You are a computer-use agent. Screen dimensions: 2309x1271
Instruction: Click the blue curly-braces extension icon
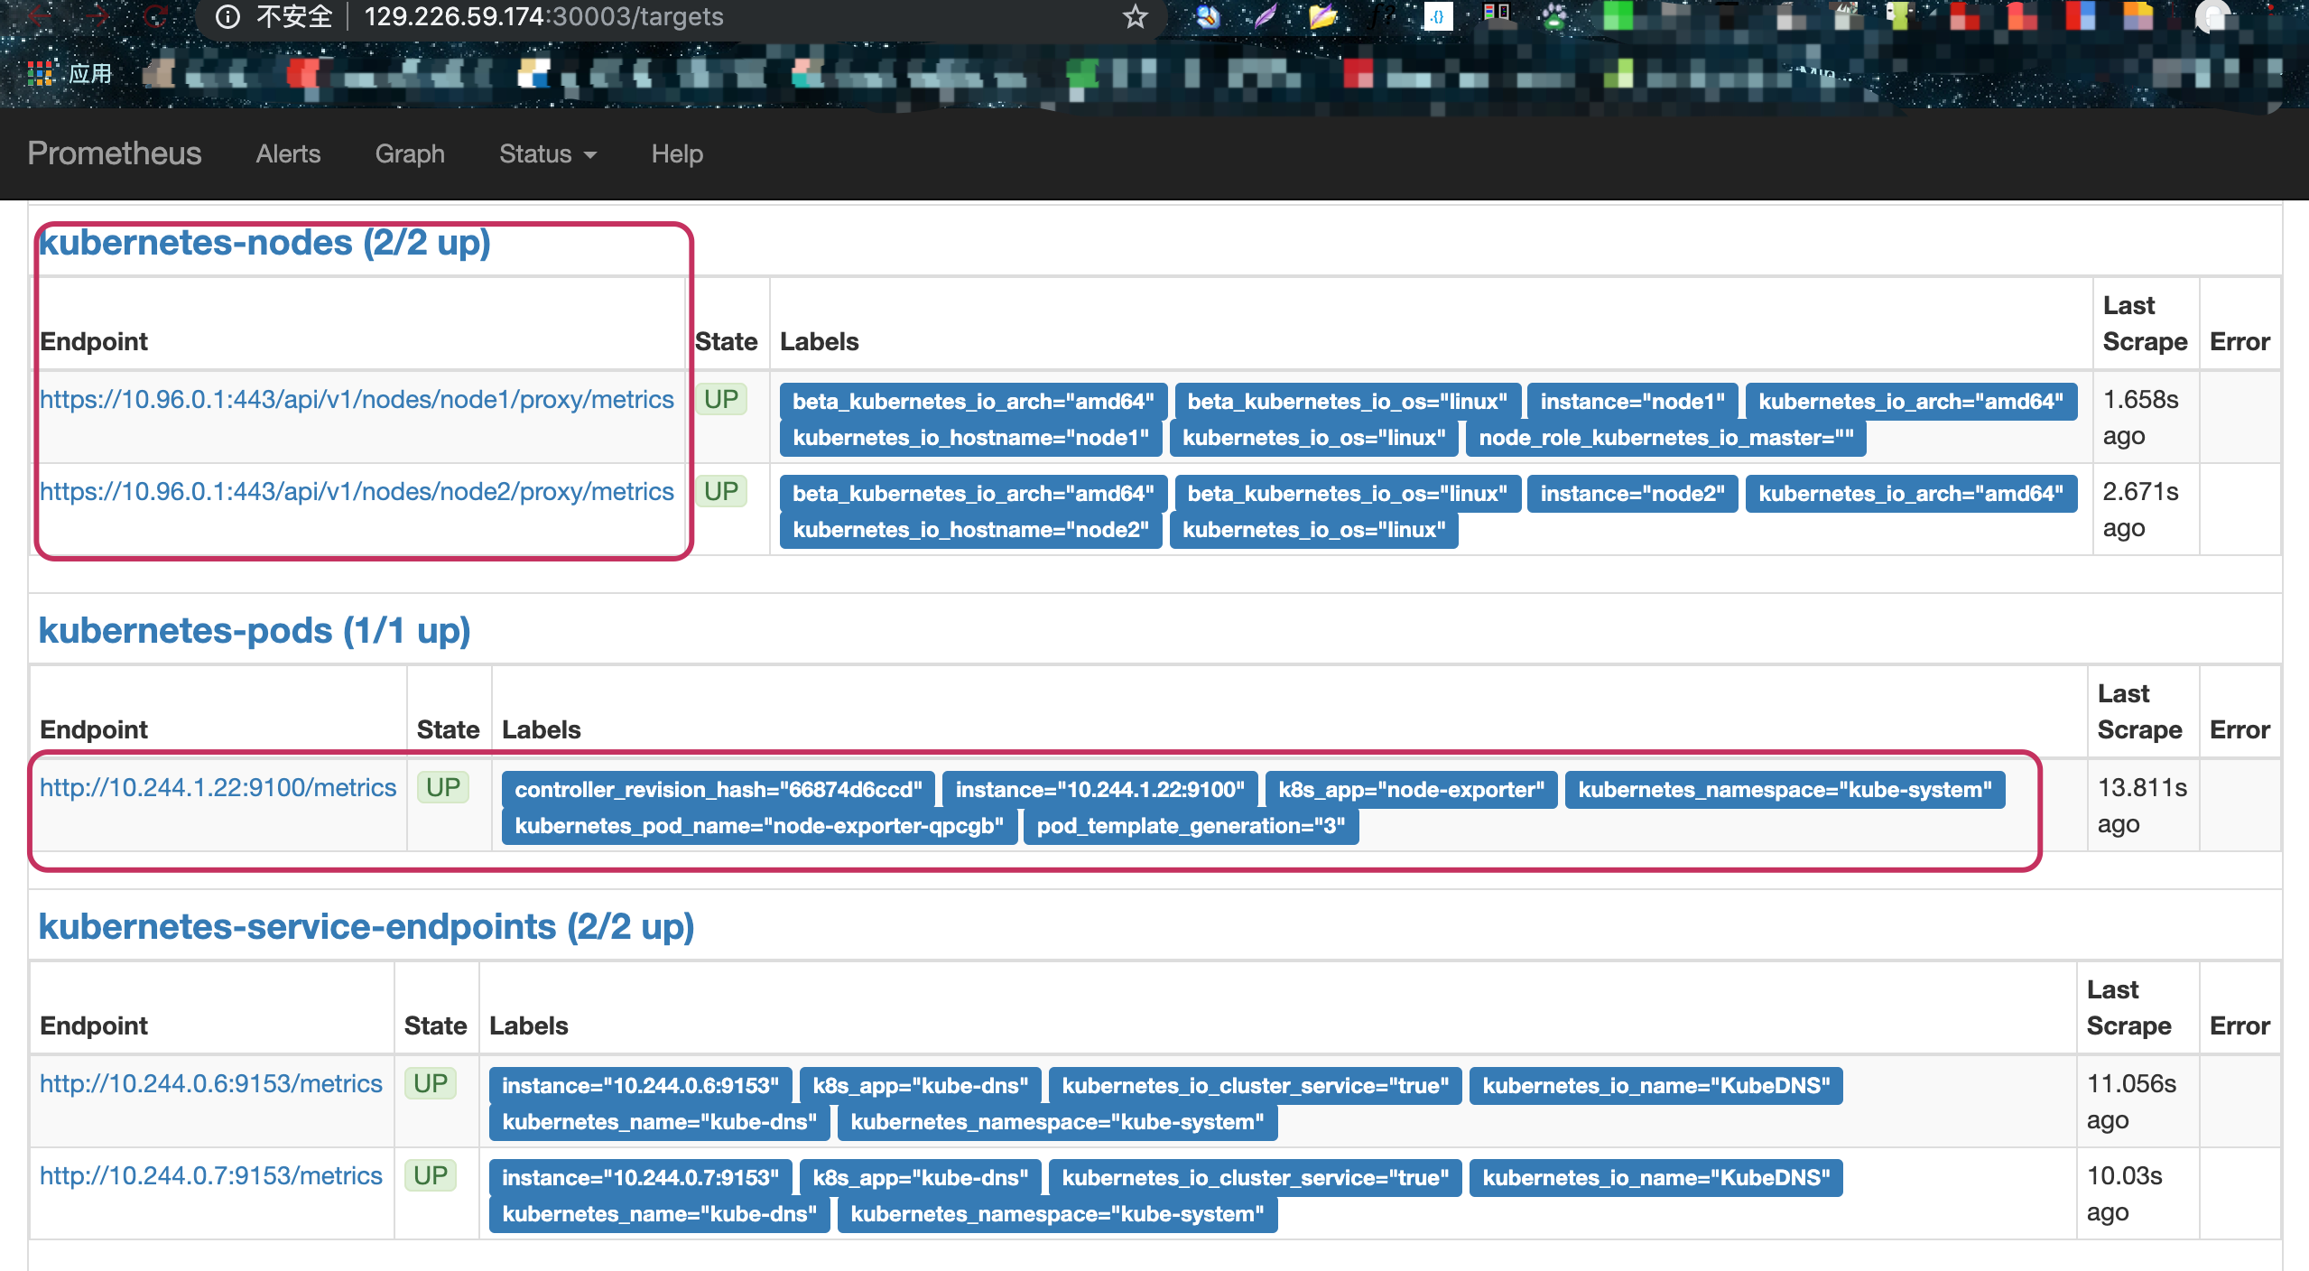pyautogui.click(x=1437, y=16)
